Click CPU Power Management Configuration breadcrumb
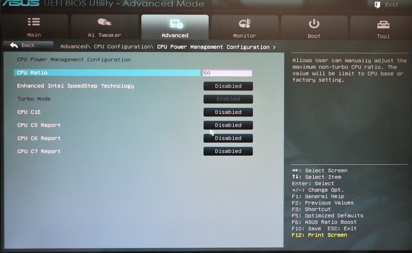This screenshot has height=253, width=412. pyautogui.click(x=213, y=47)
